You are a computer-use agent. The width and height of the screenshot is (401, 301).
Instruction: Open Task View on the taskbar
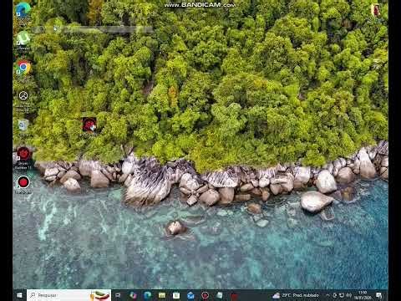(118, 295)
